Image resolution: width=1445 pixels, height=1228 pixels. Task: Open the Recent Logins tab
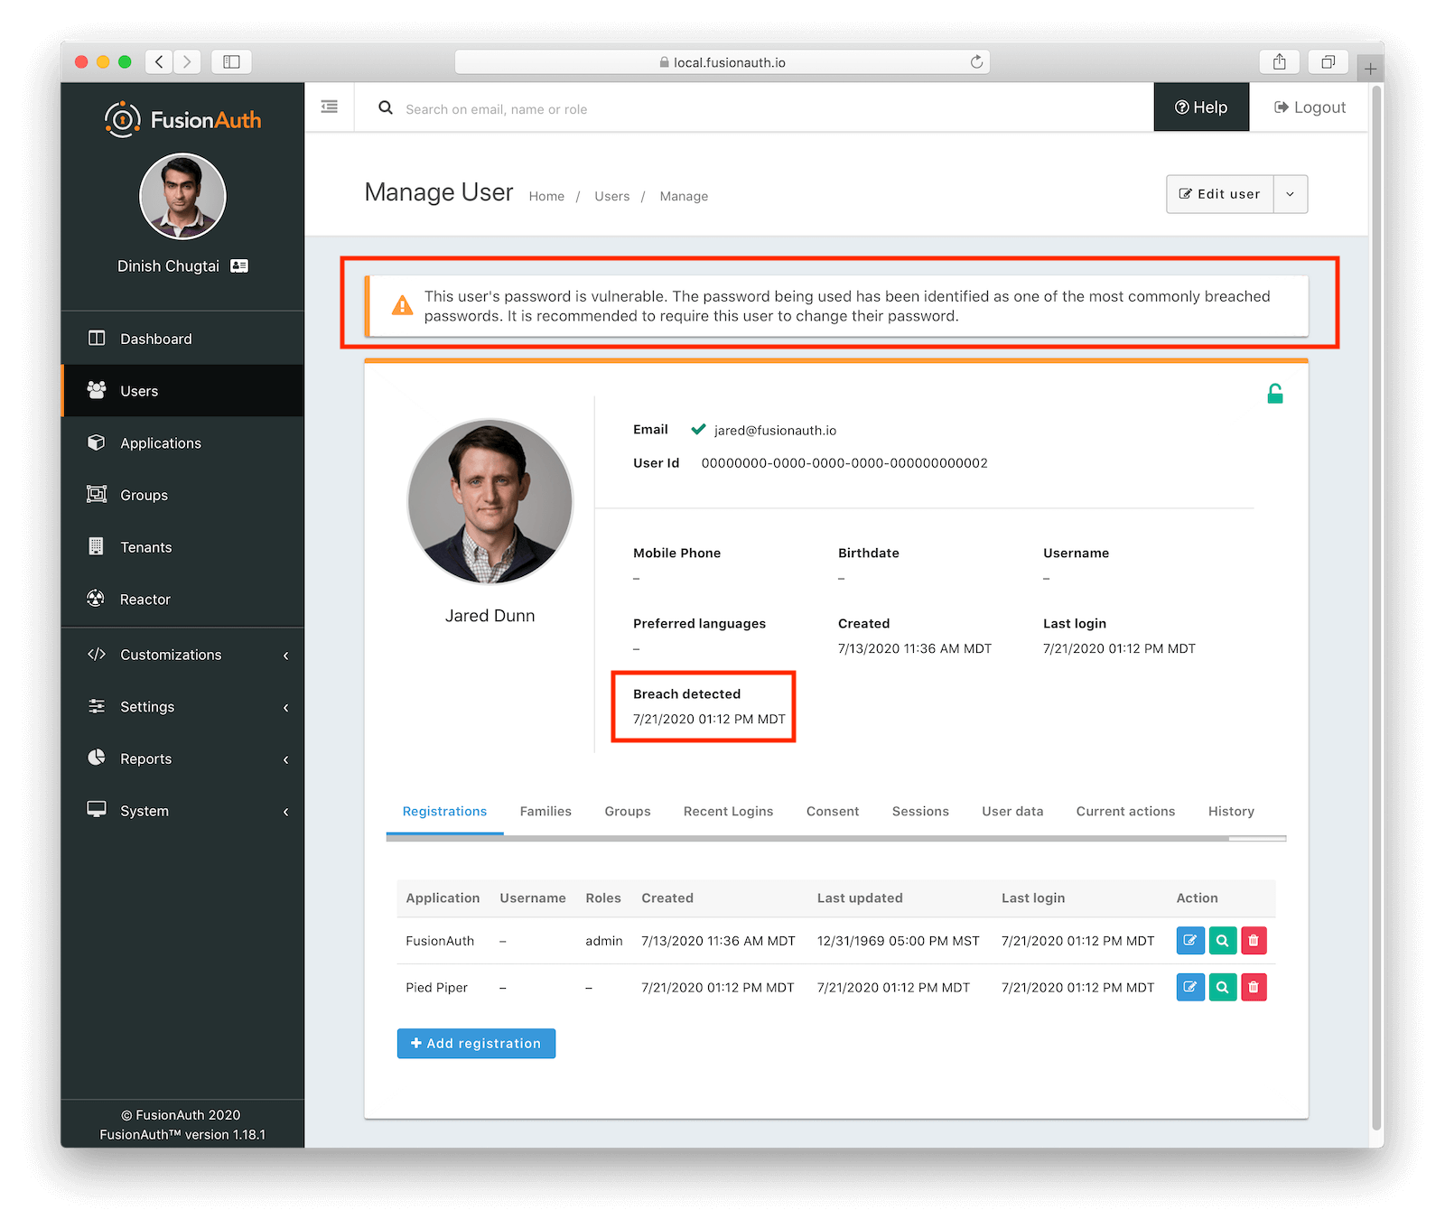[728, 811]
